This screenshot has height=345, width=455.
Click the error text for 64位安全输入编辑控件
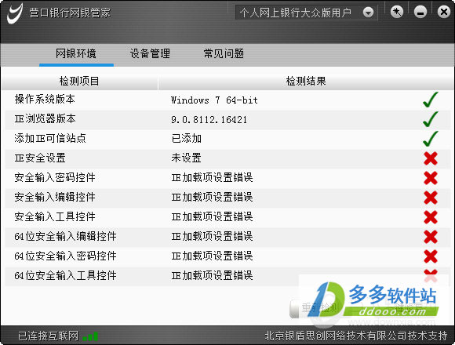point(212,236)
